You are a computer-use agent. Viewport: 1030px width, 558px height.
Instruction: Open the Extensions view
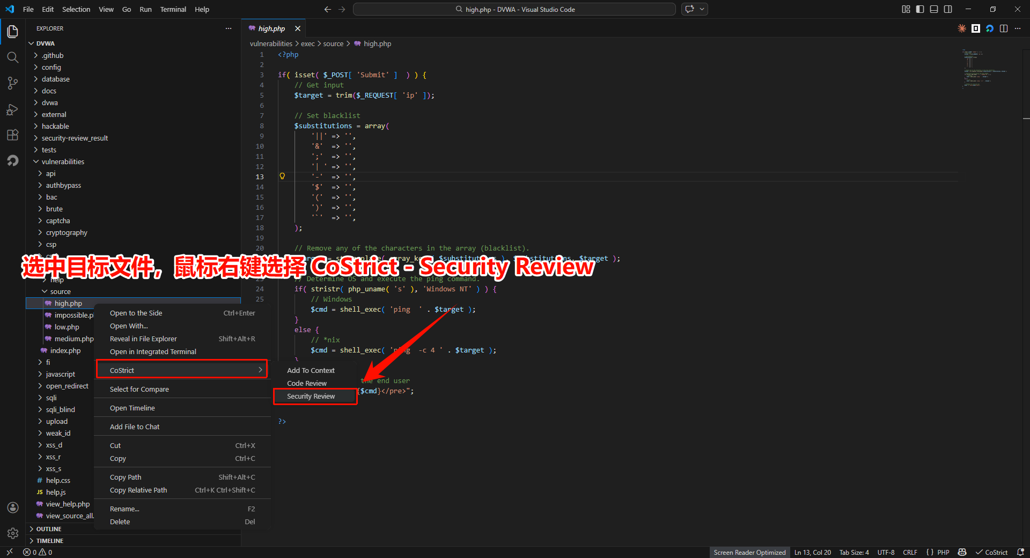(x=13, y=135)
